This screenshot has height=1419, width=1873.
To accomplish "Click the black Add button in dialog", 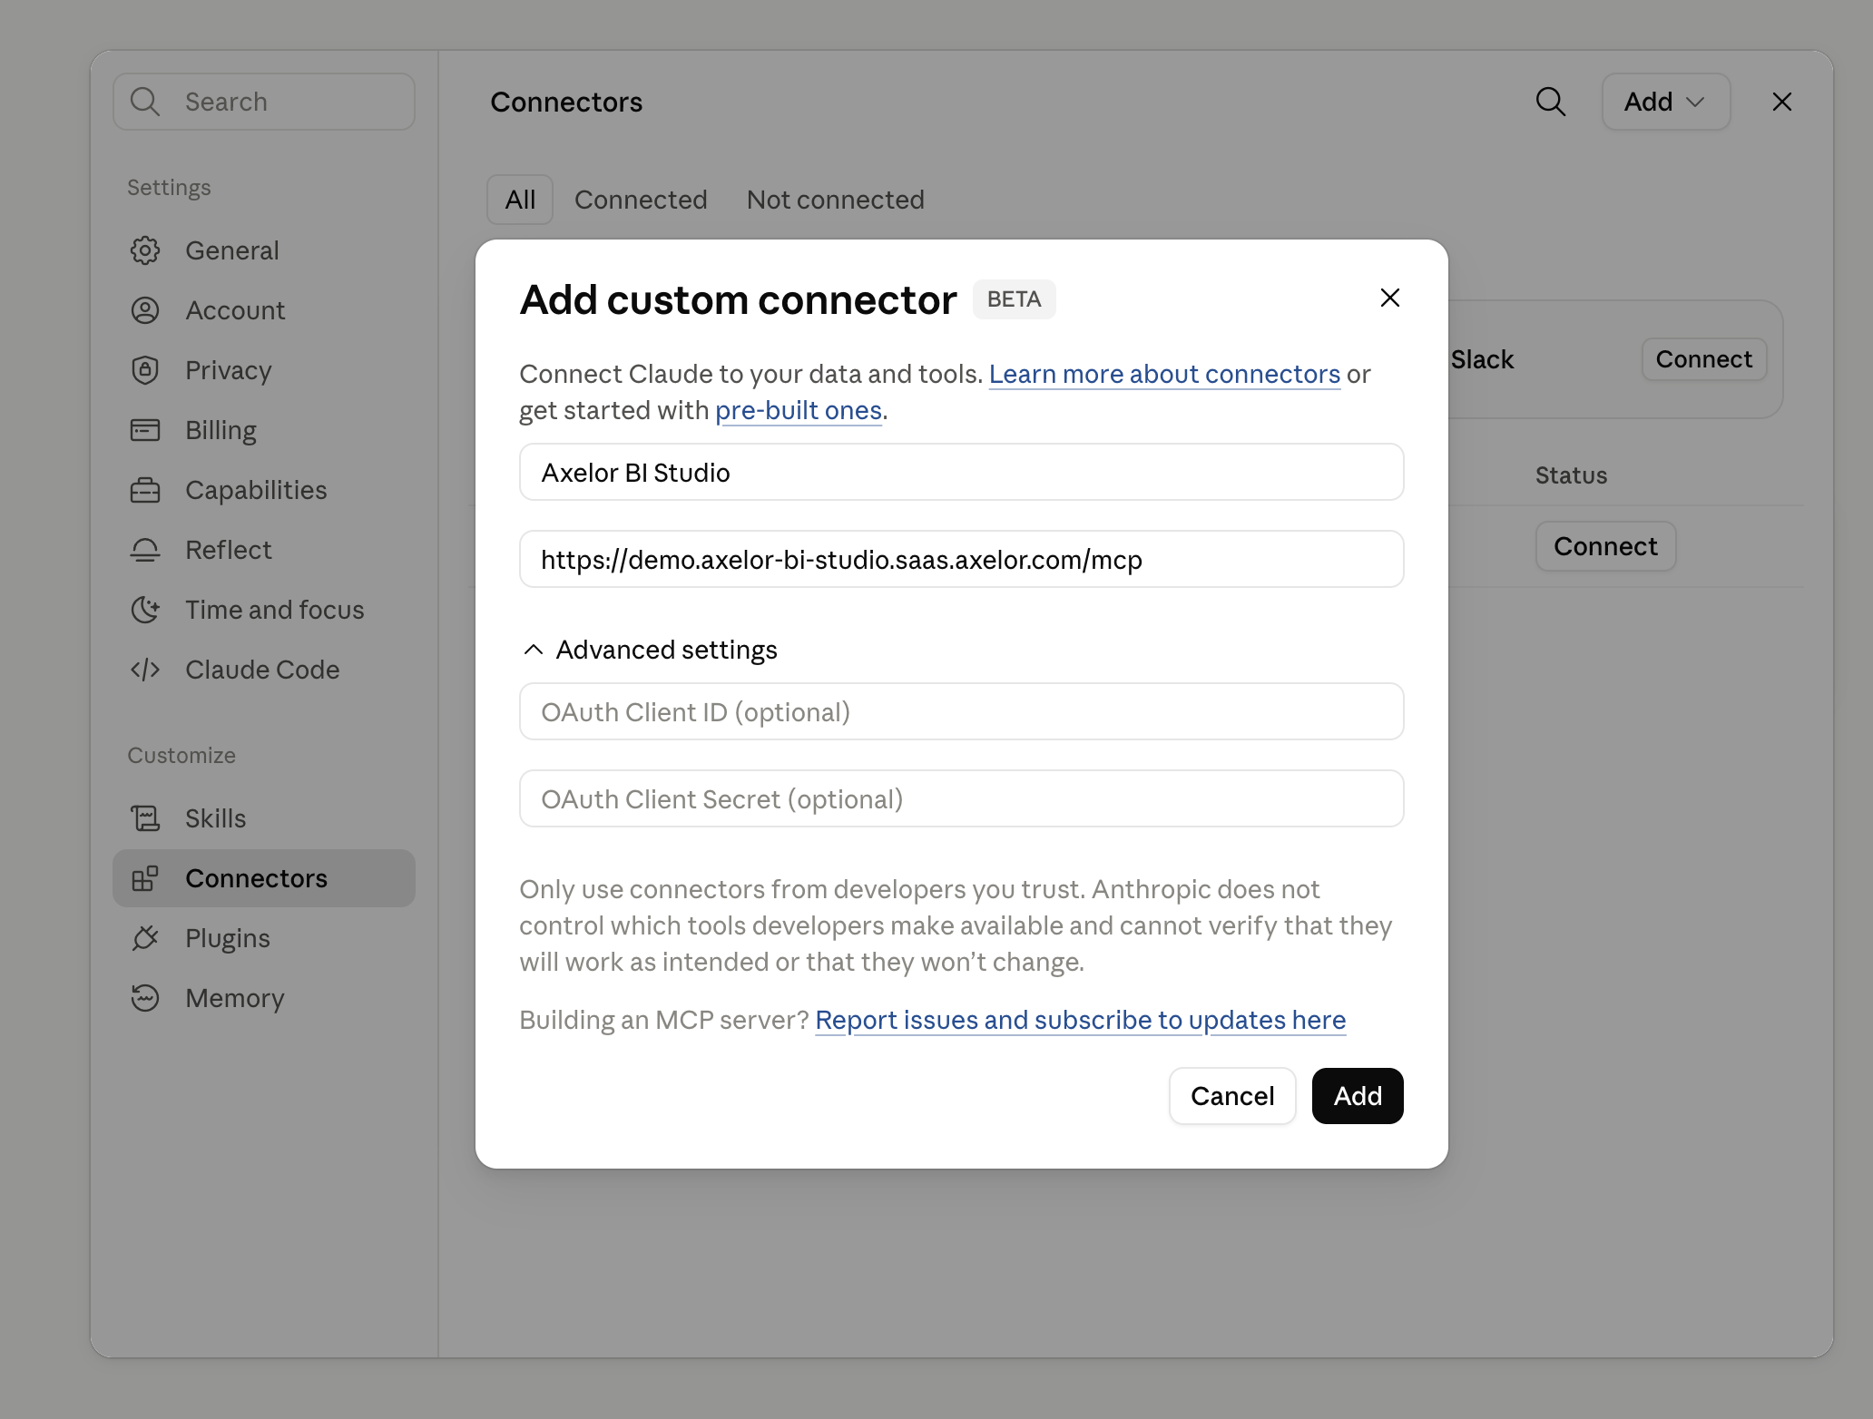I will coord(1358,1096).
